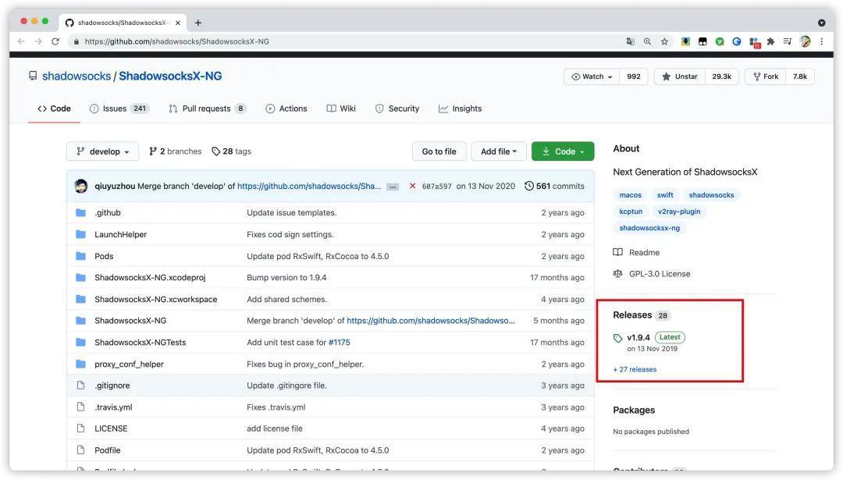
Task: Open the Pull requests tab
Action: tap(207, 108)
